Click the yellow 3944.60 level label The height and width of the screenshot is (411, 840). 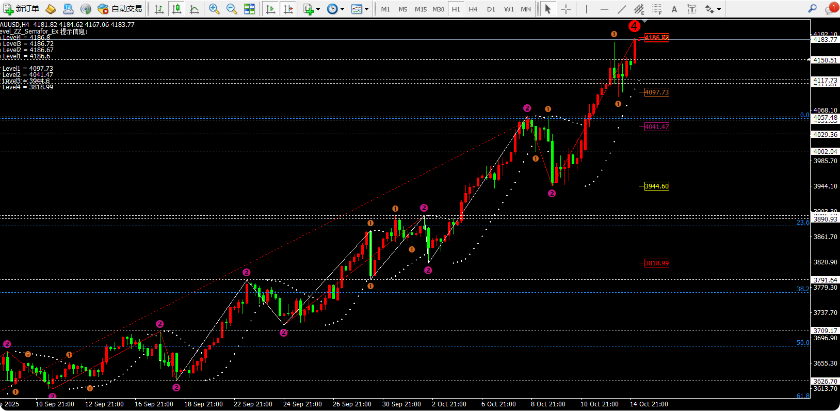(x=656, y=186)
